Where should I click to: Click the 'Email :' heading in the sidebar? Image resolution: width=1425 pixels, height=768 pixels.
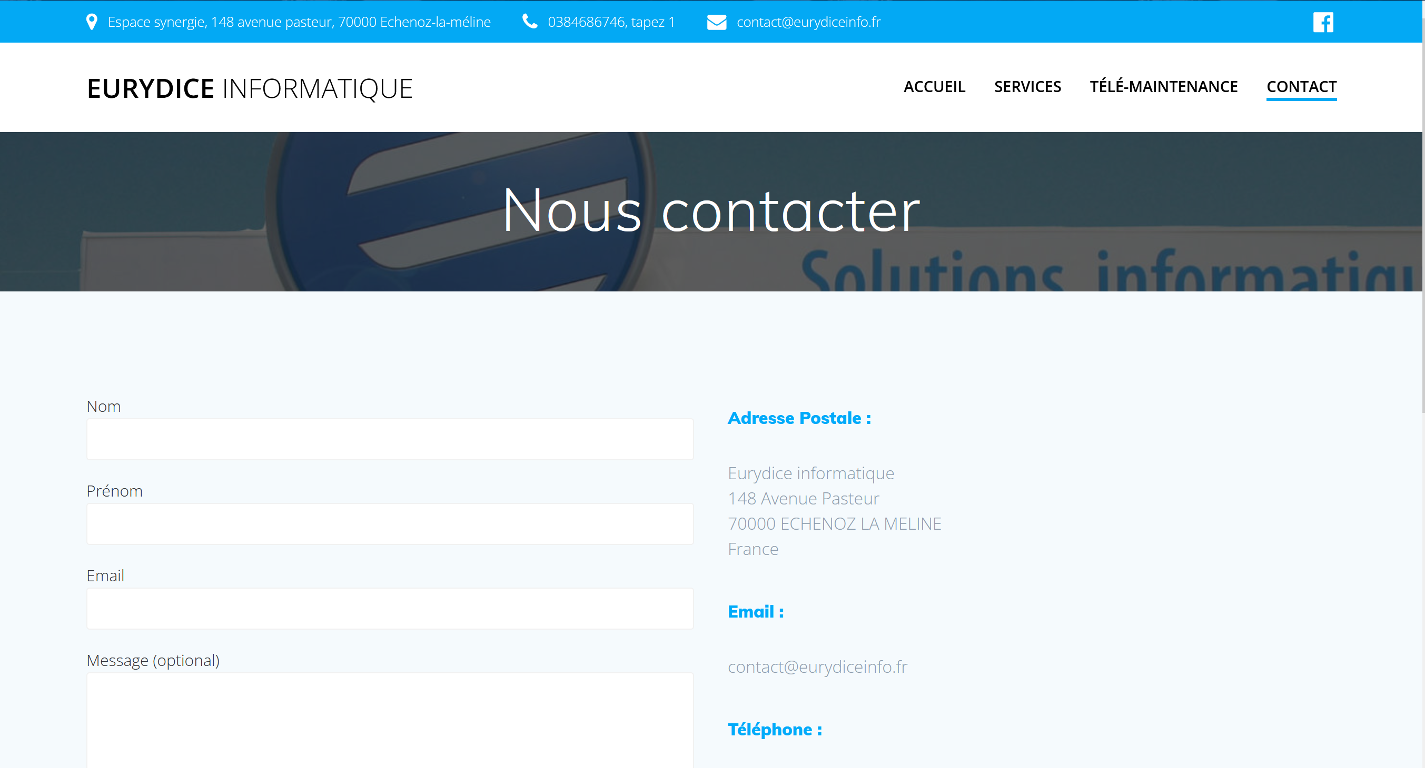point(756,612)
